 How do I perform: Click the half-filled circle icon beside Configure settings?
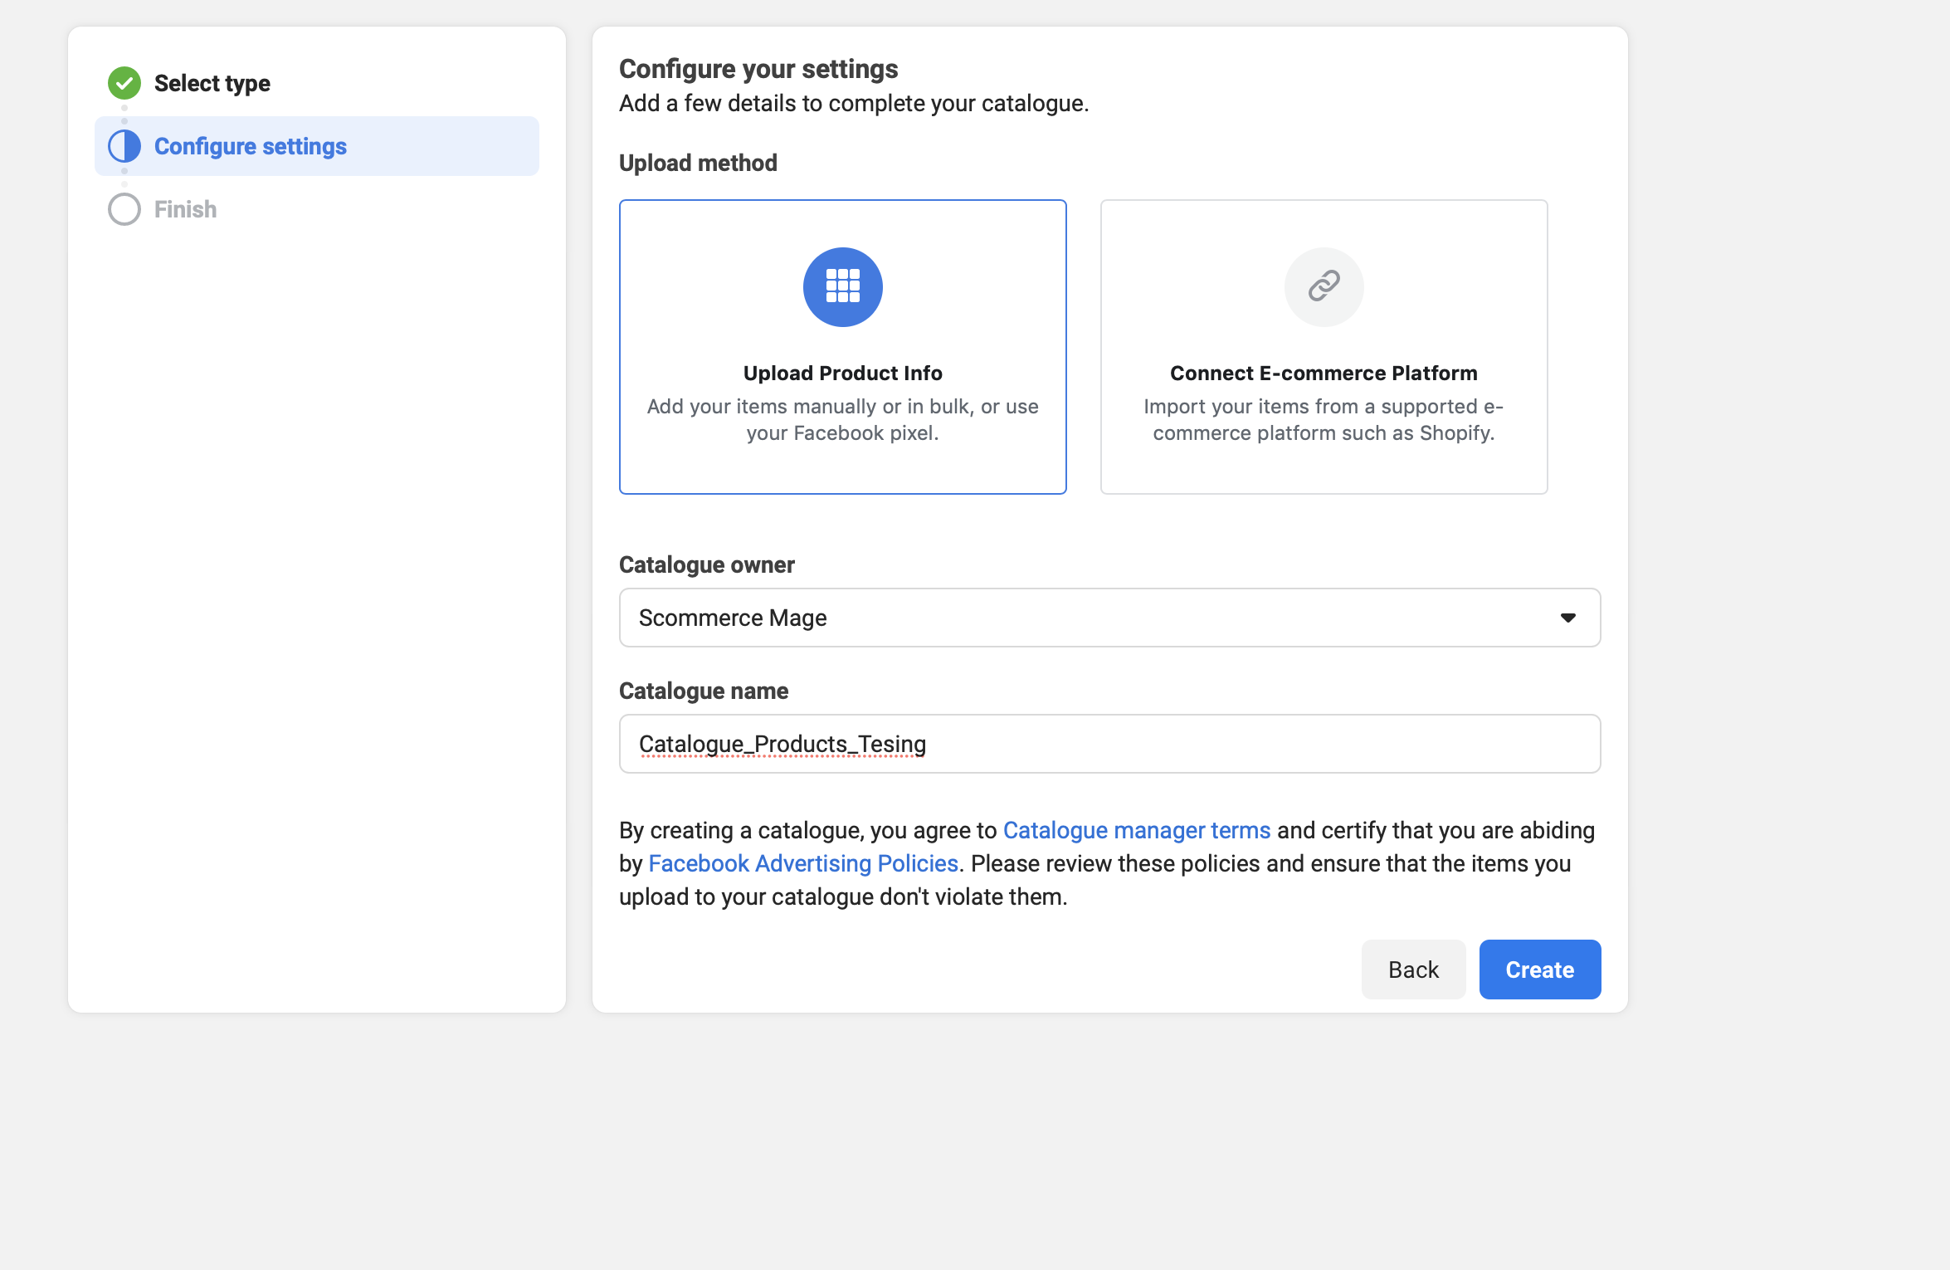(x=124, y=145)
